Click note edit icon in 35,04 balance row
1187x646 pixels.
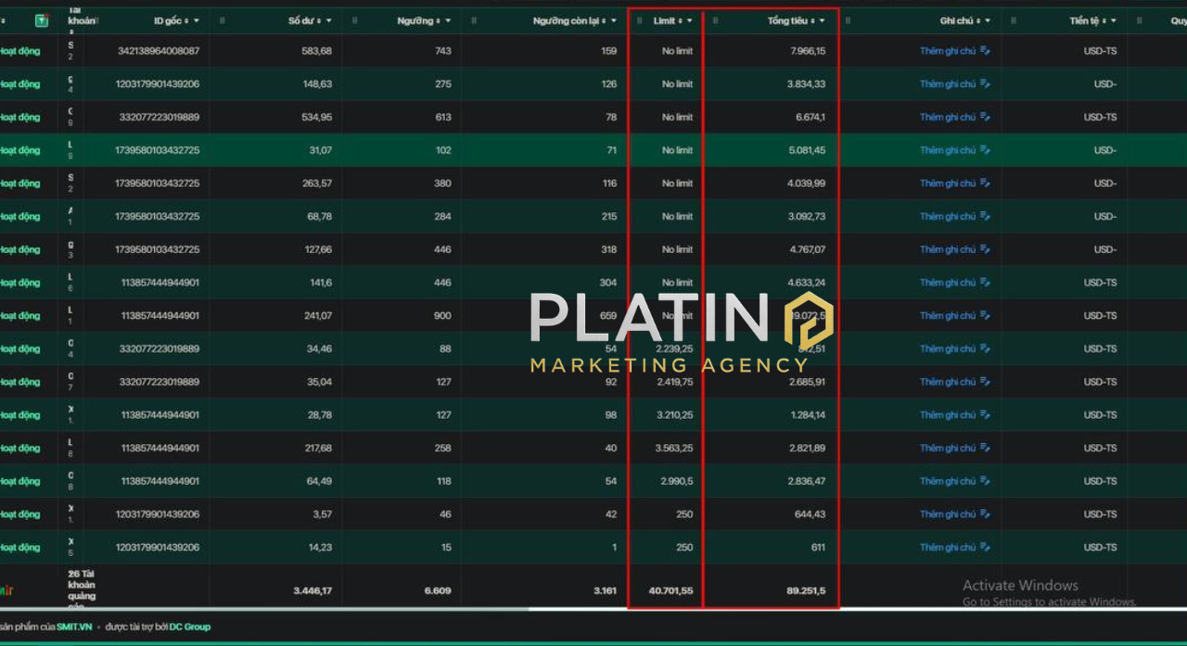[985, 382]
